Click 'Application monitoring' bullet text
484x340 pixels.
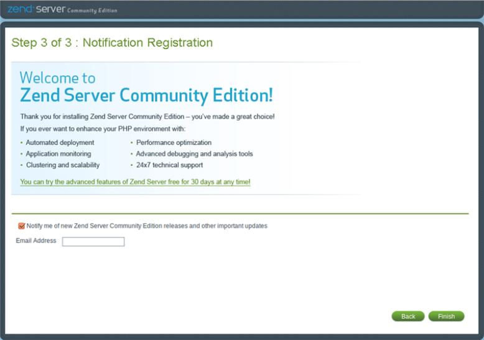coord(58,154)
